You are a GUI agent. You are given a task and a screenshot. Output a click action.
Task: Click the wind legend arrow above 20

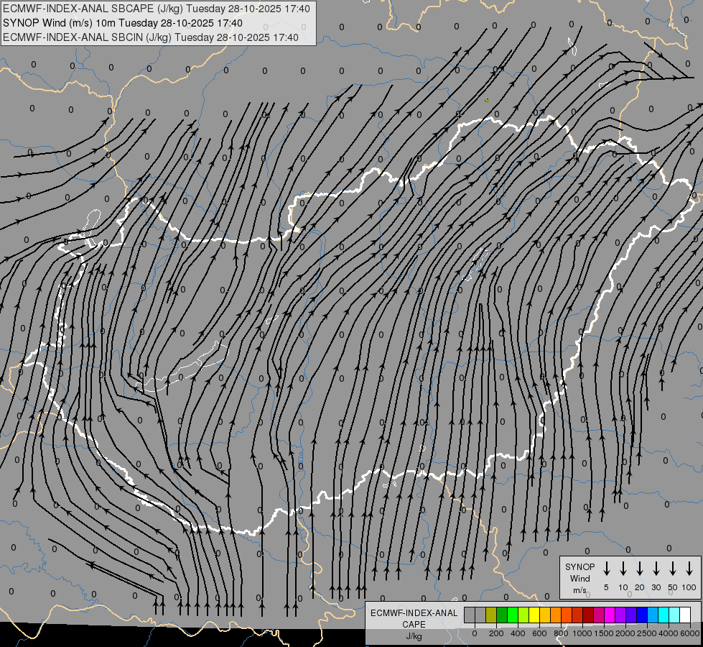(639, 569)
